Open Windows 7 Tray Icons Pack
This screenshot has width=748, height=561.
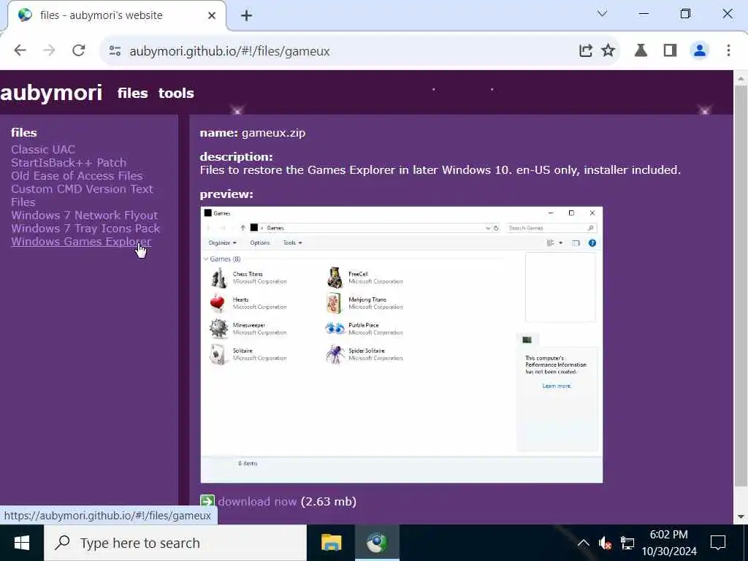(x=85, y=229)
